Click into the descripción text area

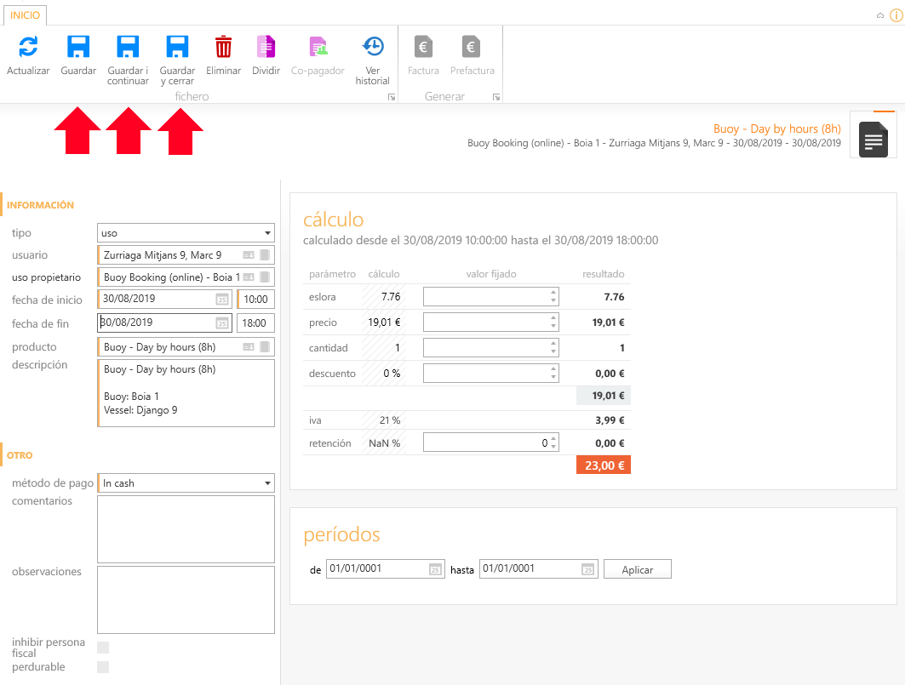pyautogui.click(x=186, y=393)
